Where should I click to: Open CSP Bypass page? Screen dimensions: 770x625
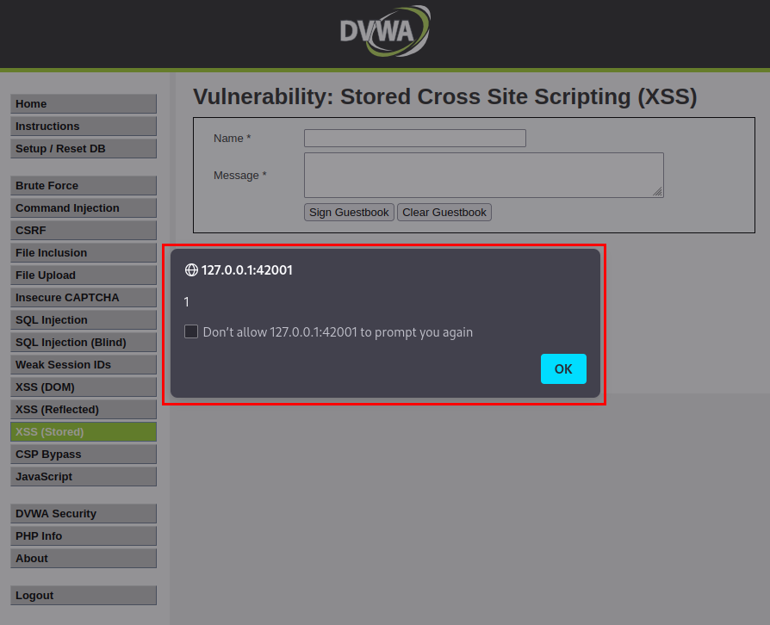tap(84, 455)
